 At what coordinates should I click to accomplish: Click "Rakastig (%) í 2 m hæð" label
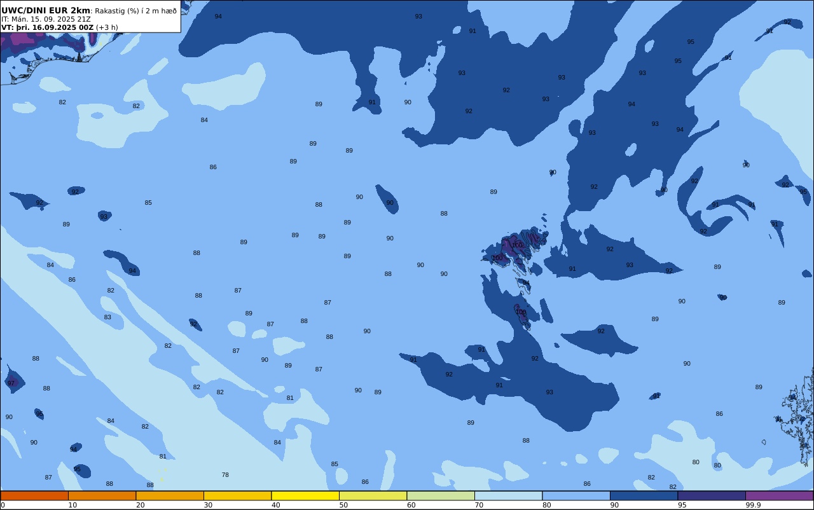pos(136,11)
